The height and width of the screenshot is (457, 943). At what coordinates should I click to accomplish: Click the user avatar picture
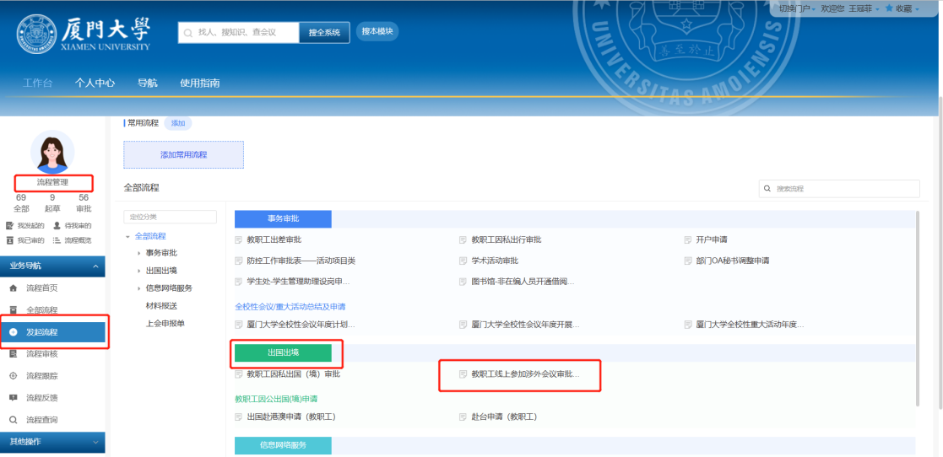(52, 152)
